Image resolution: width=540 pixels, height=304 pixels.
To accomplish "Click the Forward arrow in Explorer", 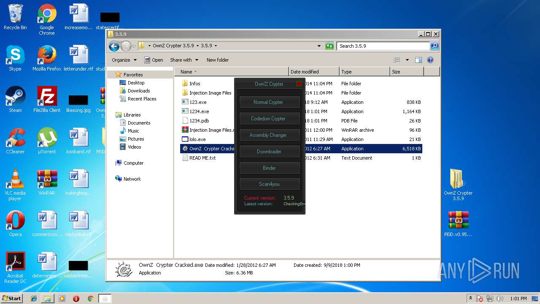I will coord(126,46).
